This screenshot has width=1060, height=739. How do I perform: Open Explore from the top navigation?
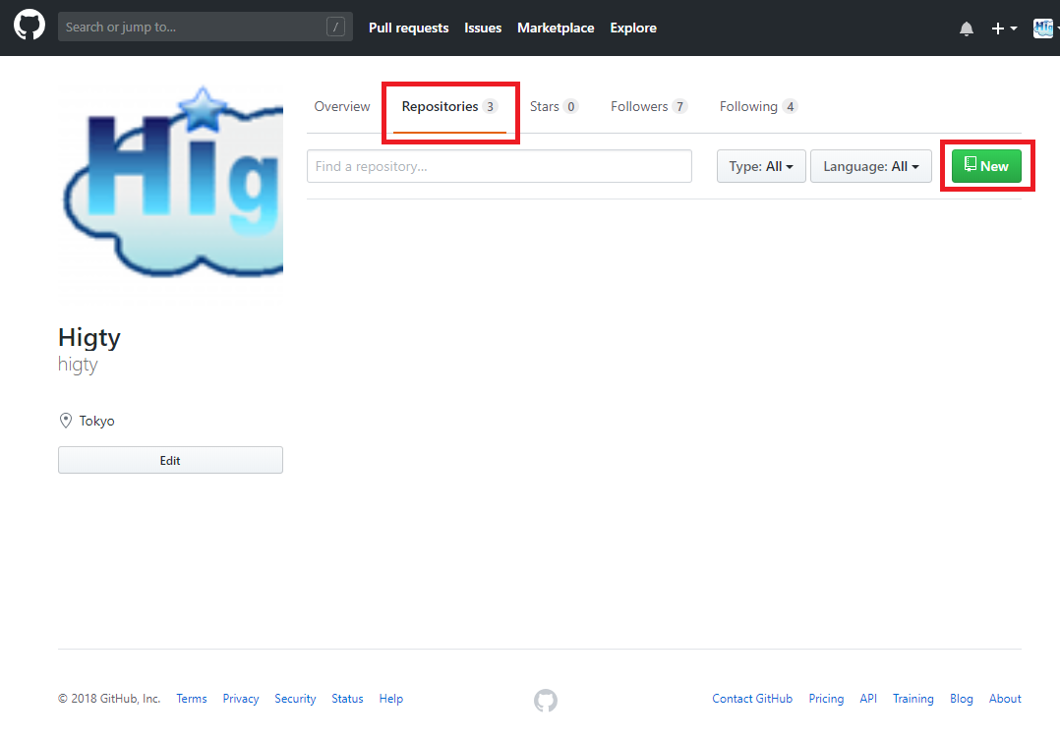tap(633, 28)
